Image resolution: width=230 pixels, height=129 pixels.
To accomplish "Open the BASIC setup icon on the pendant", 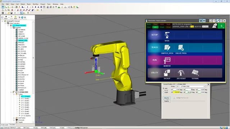I will coord(167,35).
